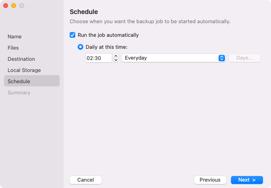Image resolution: width=271 pixels, height=188 pixels.
Task: Go to the Name step in the sidebar
Action: (15, 36)
